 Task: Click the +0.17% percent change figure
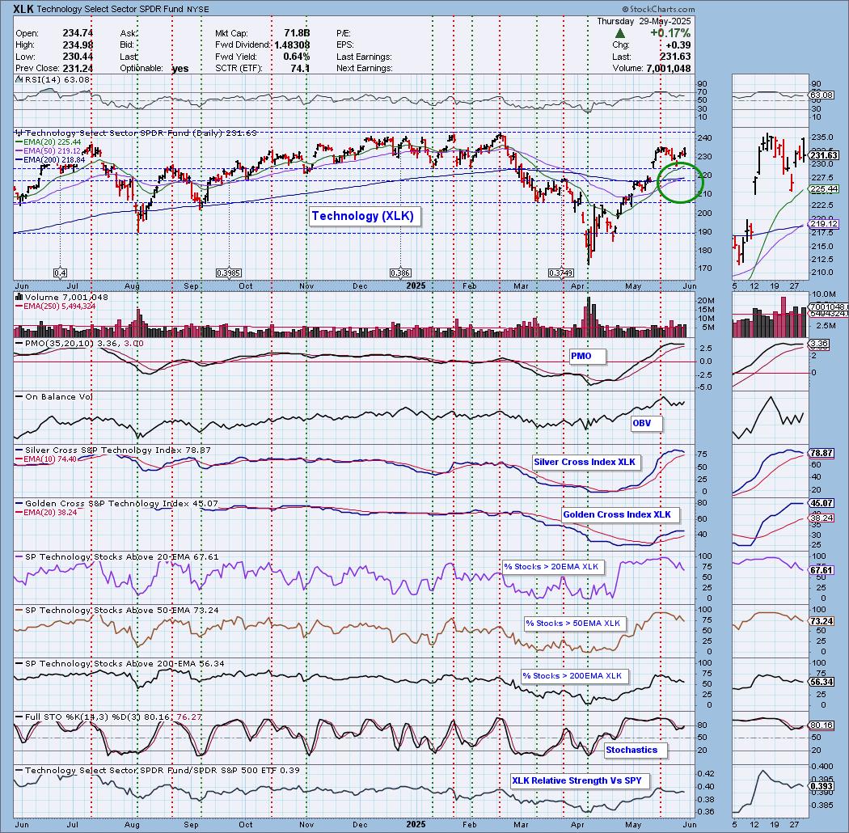coord(670,33)
